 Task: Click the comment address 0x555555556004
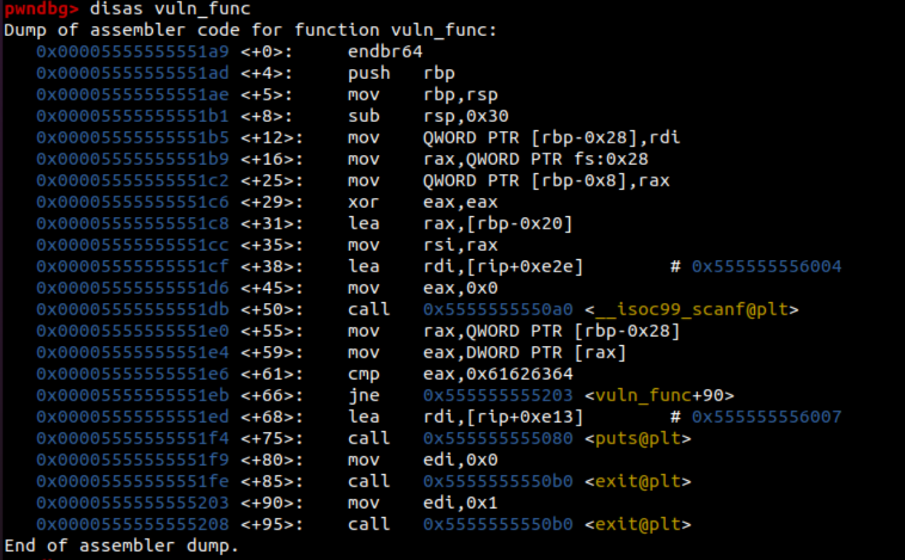766,267
